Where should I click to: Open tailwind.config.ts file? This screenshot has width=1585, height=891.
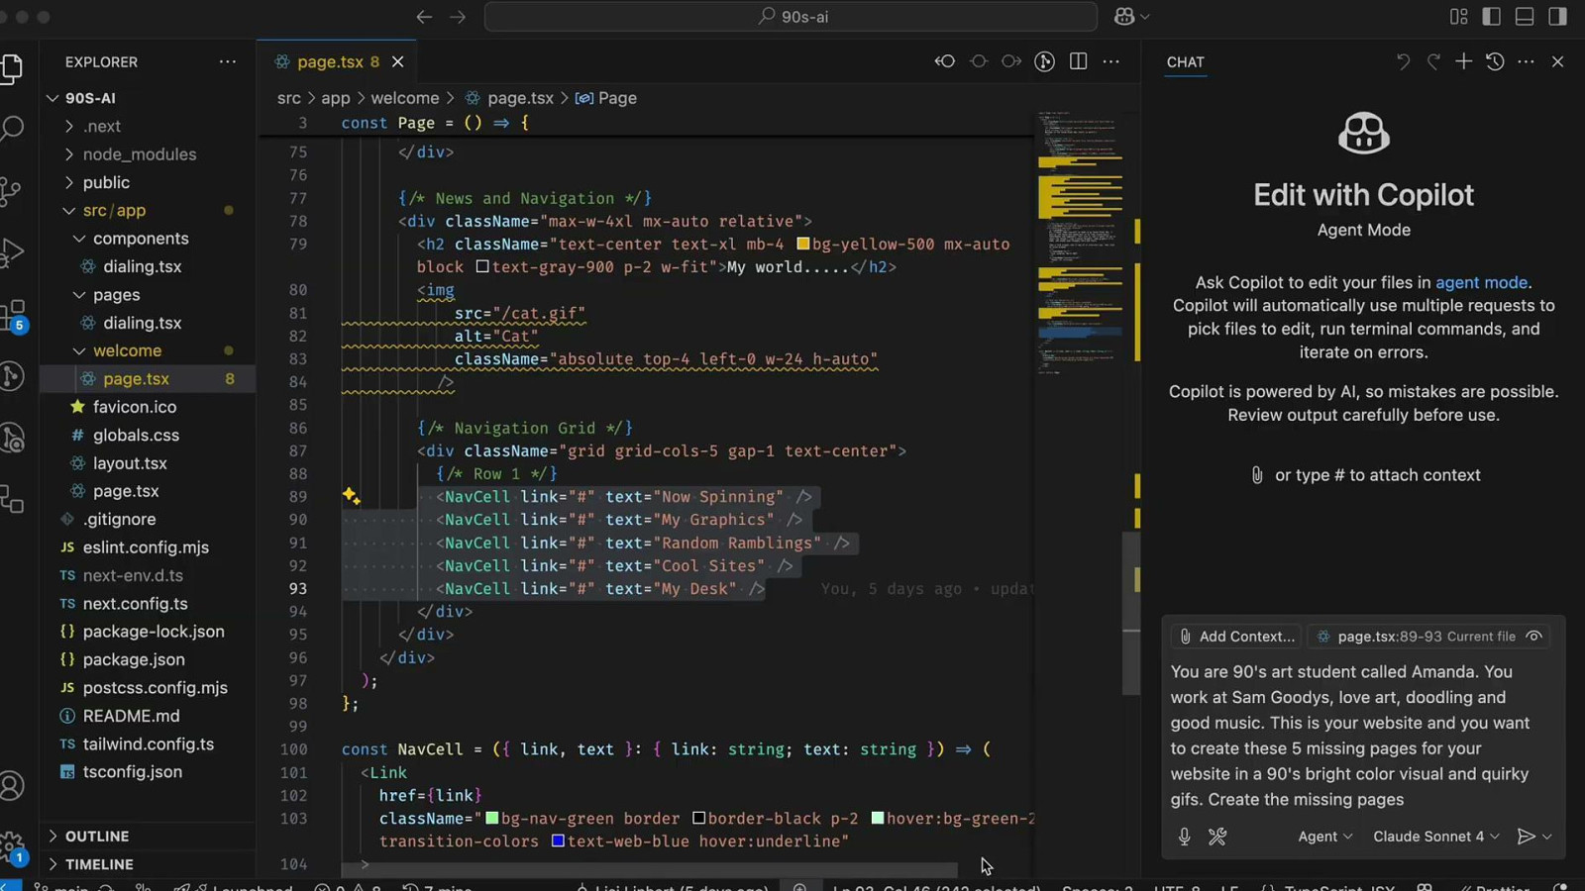[147, 743]
